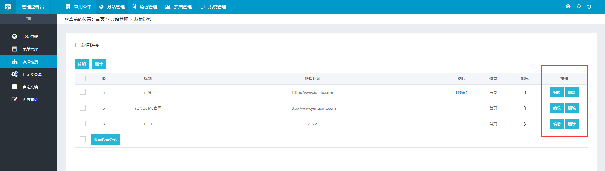
Task: Click the robot logo icon in header
Action: point(8,7)
